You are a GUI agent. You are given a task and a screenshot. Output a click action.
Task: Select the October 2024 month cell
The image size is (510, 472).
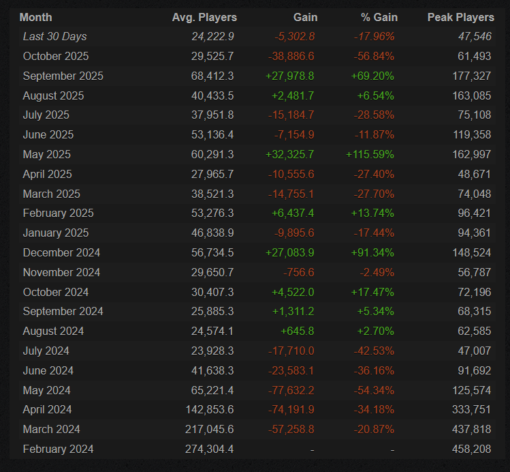tap(56, 292)
